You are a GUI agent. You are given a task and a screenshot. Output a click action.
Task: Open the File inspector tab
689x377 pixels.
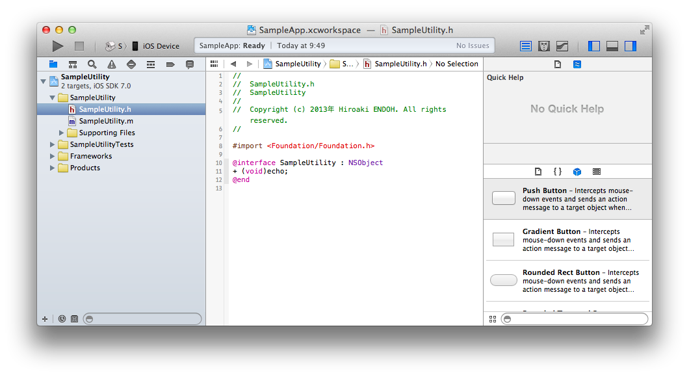click(x=558, y=64)
